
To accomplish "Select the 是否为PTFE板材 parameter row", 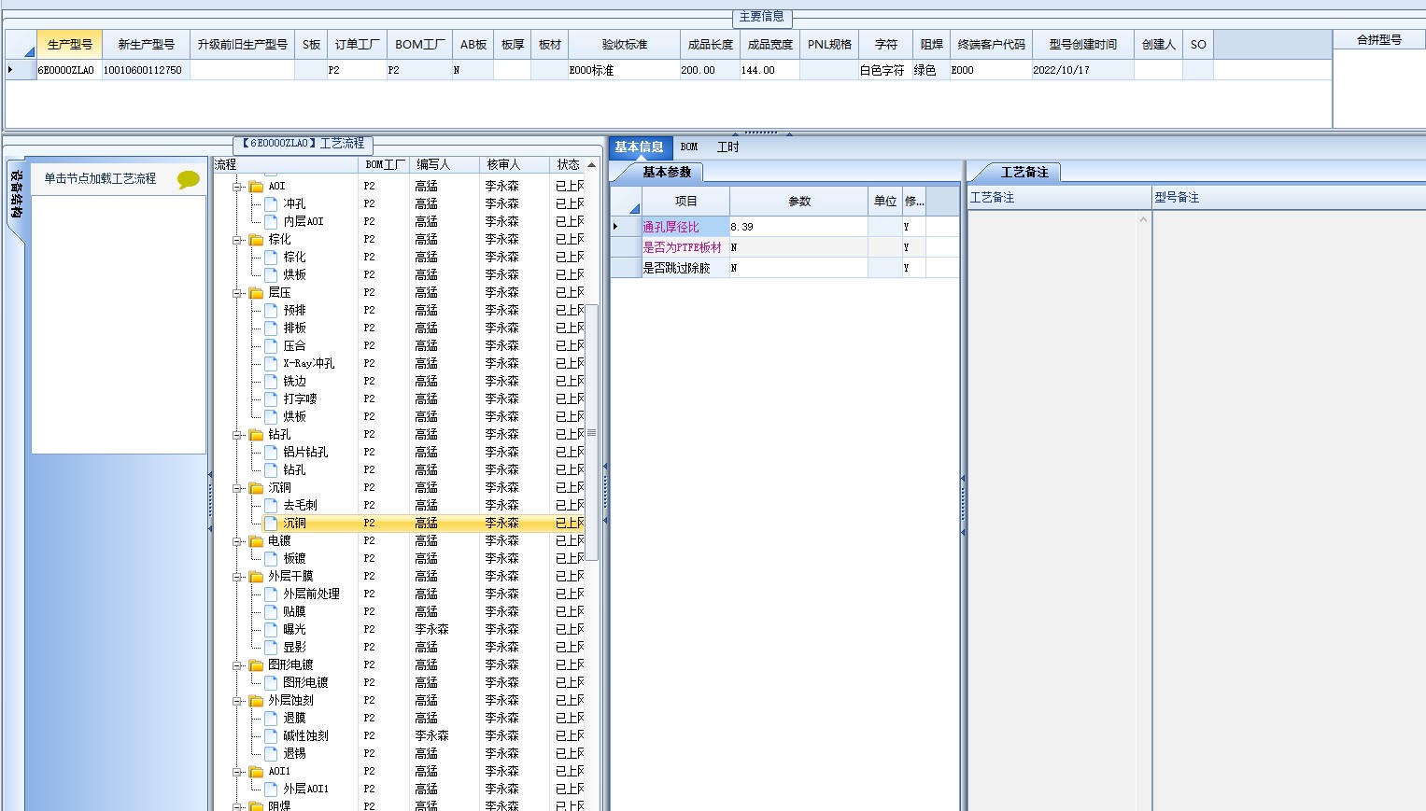I will pyautogui.click(x=784, y=247).
